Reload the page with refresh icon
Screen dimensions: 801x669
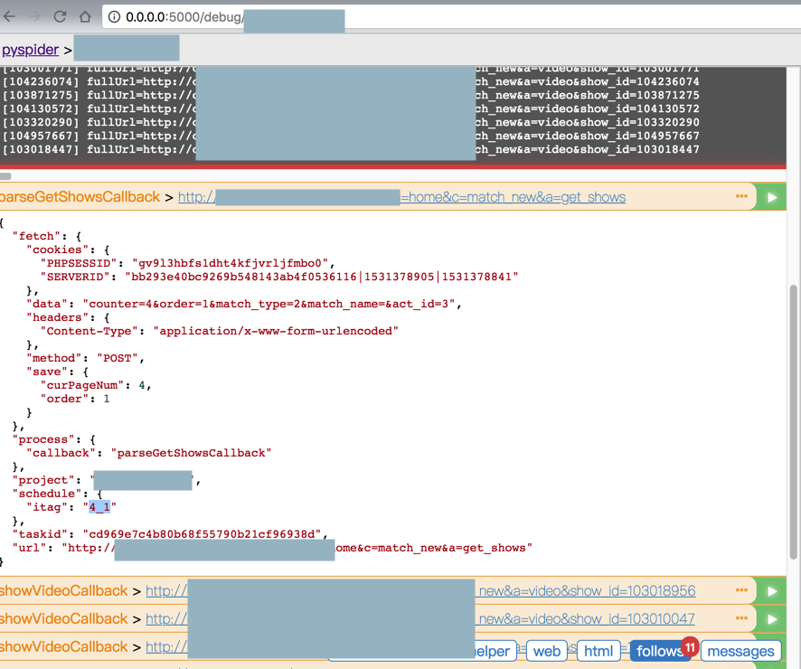(60, 17)
